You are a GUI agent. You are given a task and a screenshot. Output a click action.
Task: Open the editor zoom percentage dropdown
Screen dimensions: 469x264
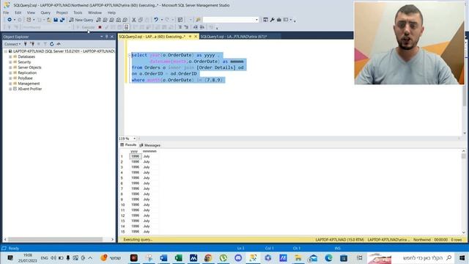point(134,139)
